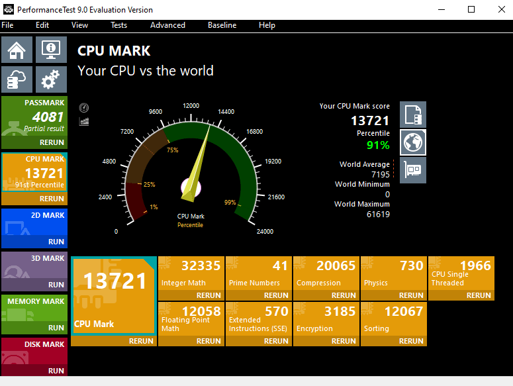The width and height of the screenshot is (513, 386).
Task: Open the Advanced menu
Action: (x=167, y=25)
